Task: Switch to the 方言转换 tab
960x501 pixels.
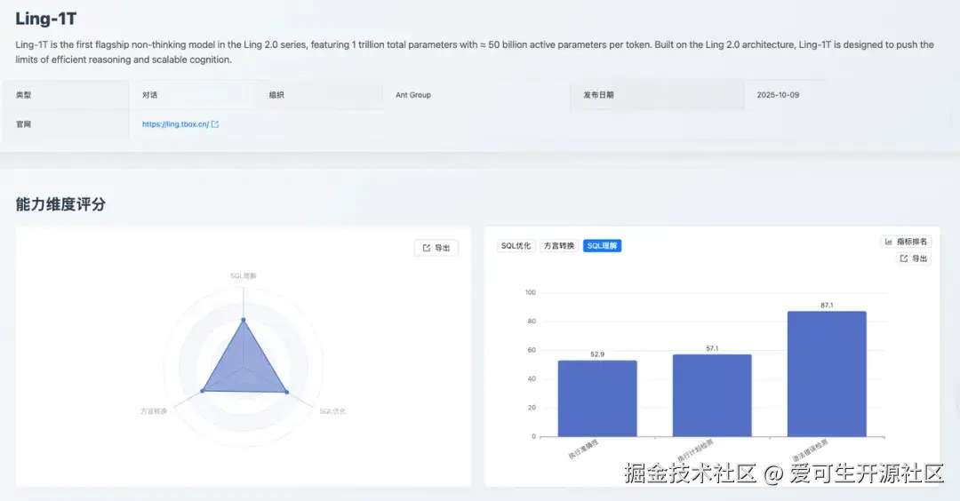Action: 559,246
